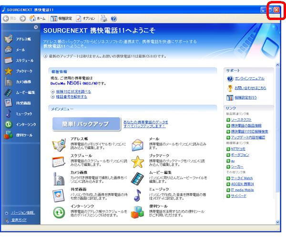This screenshot has height=248, width=286.
Task: Open スケジュール in the left sidebar
Action: [19, 60]
